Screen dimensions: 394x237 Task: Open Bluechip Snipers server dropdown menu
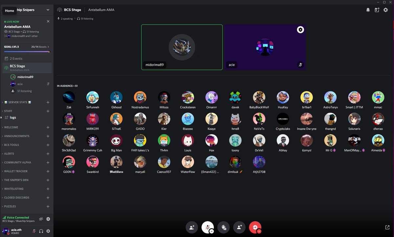tap(48, 10)
